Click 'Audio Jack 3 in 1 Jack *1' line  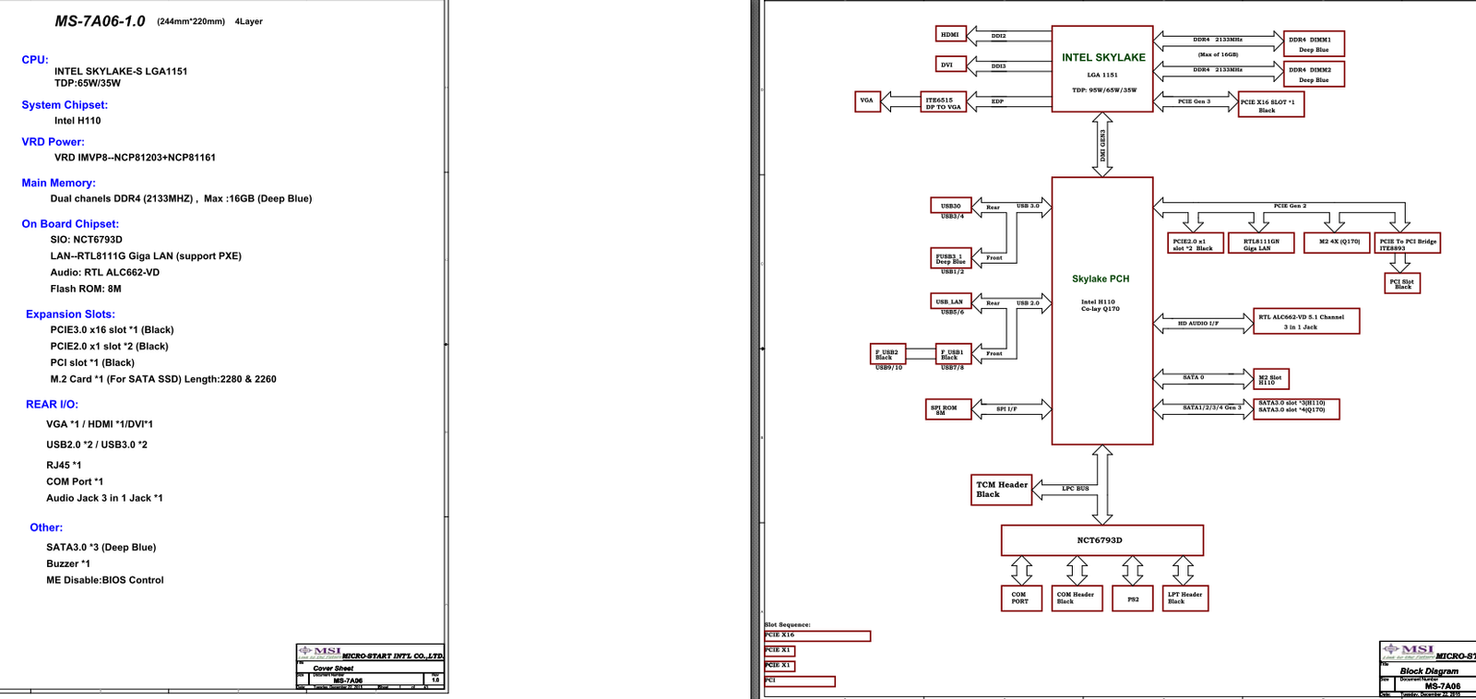tap(104, 498)
